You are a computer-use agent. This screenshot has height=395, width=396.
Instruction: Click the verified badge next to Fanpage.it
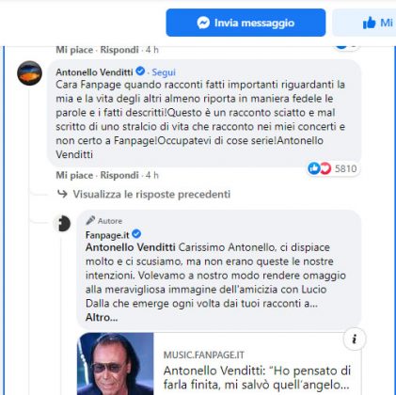(136, 234)
